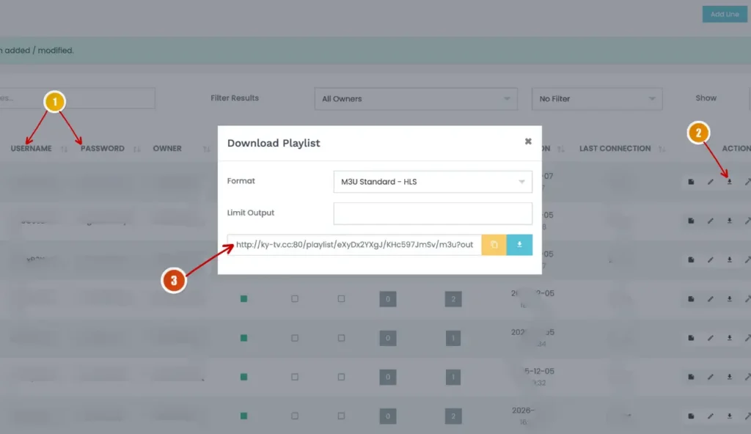Click file icon in row dated 5-12-05
Screen dimensions: 751x434
691,377
